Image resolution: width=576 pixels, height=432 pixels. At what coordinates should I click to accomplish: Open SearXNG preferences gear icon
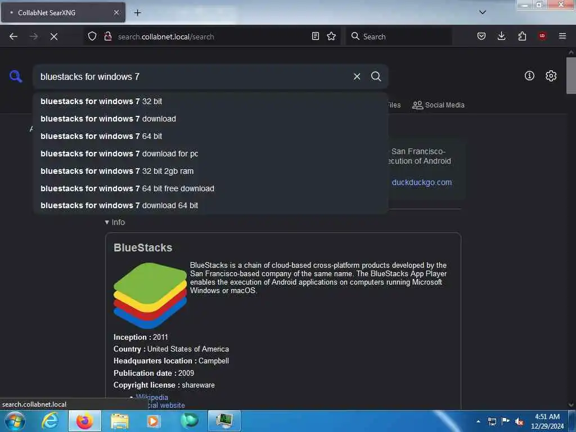click(551, 76)
